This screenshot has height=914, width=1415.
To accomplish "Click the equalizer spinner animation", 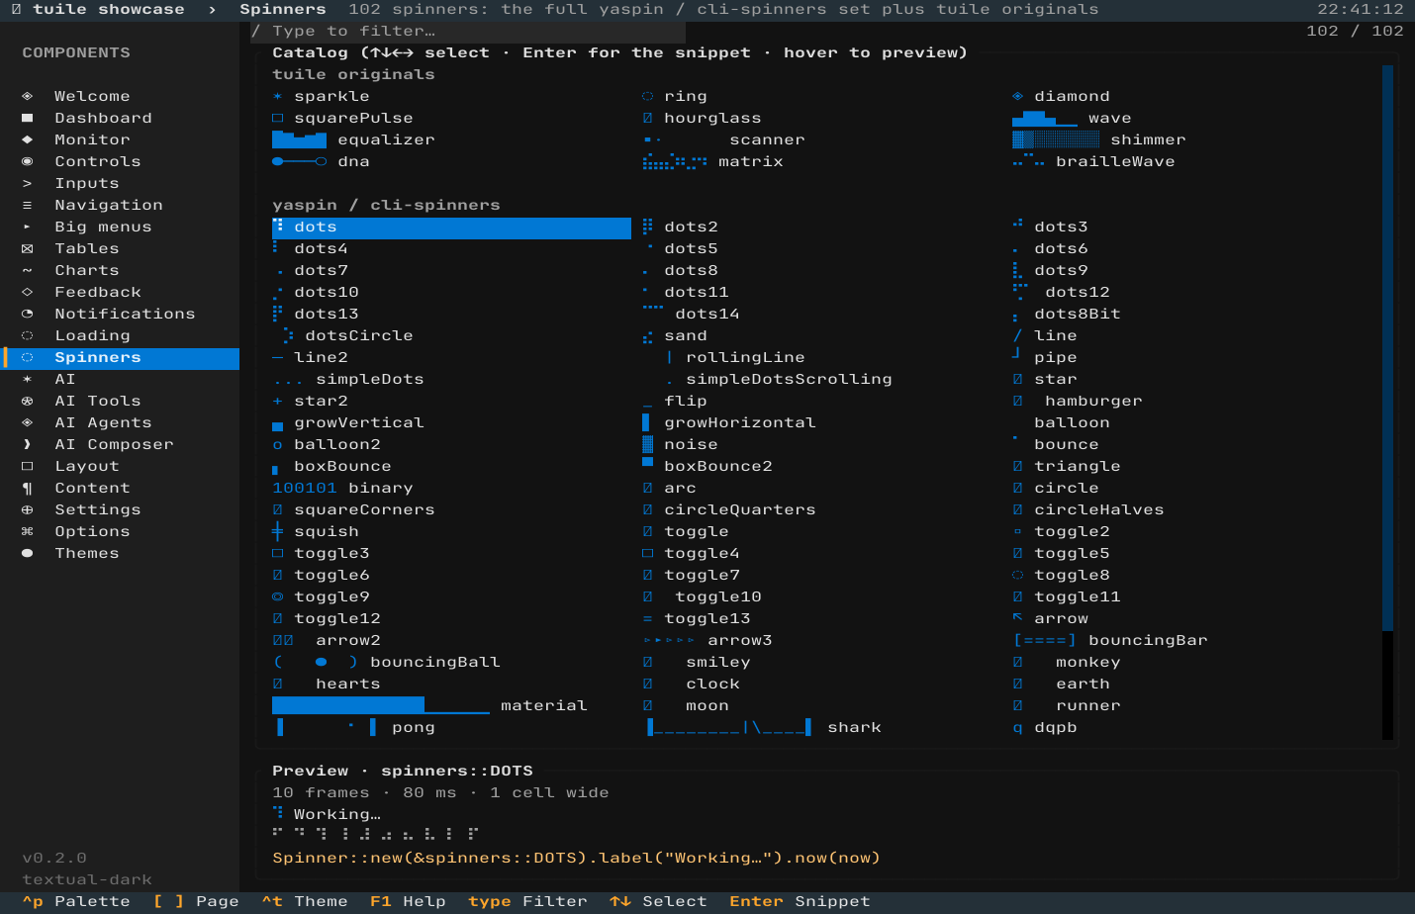I will point(299,139).
